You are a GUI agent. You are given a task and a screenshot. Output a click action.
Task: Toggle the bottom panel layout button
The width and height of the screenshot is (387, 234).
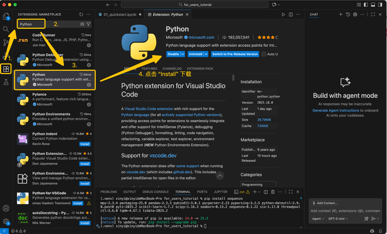pos(373,5)
